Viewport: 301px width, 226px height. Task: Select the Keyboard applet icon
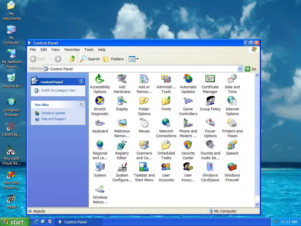click(x=100, y=123)
